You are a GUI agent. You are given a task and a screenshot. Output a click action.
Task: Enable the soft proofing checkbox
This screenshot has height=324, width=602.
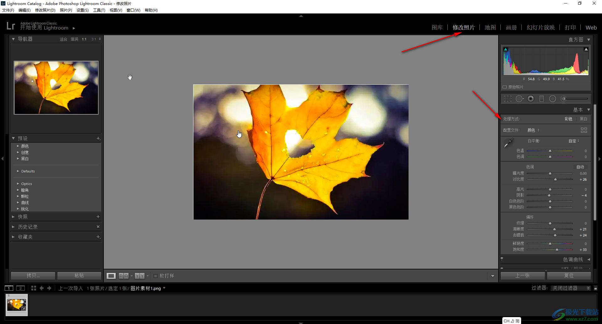click(155, 276)
